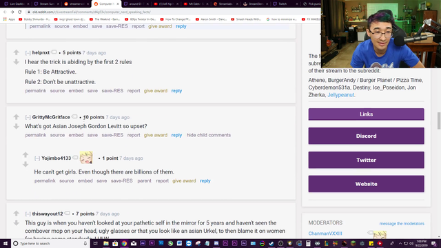Click the lock icon in the address bar
This screenshot has height=248, width=441.
pyautogui.click(x=29, y=12)
